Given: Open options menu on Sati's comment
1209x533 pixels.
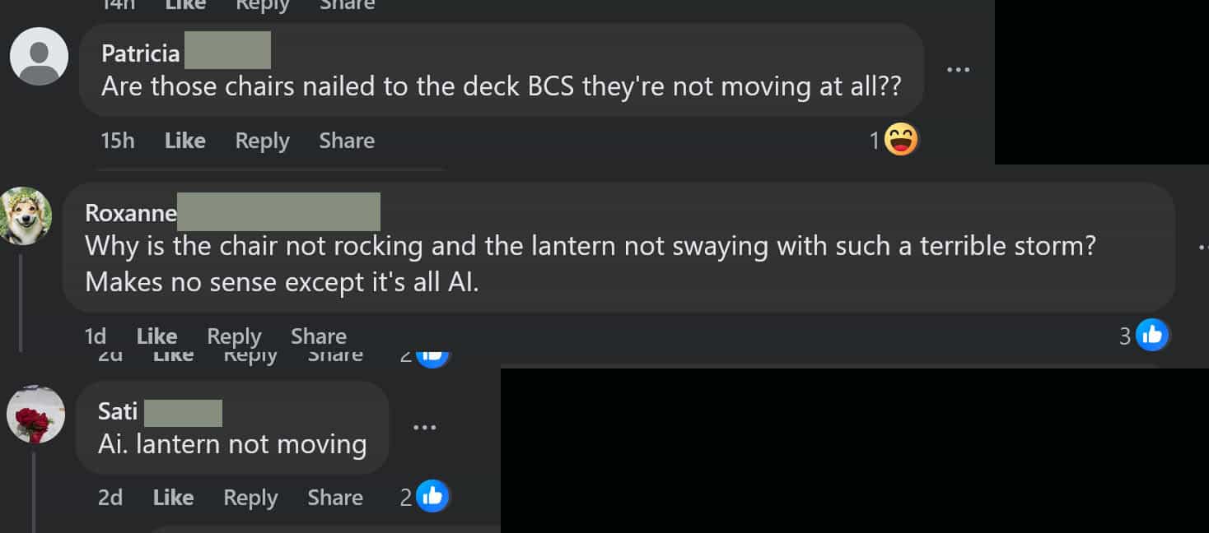Looking at the screenshot, I should (424, 428).
